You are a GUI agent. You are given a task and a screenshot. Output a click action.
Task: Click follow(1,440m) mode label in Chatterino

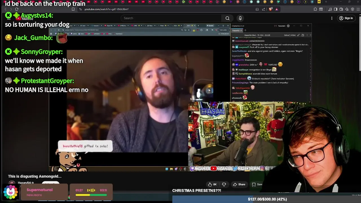pyautogui.click(x=290, y=35)
